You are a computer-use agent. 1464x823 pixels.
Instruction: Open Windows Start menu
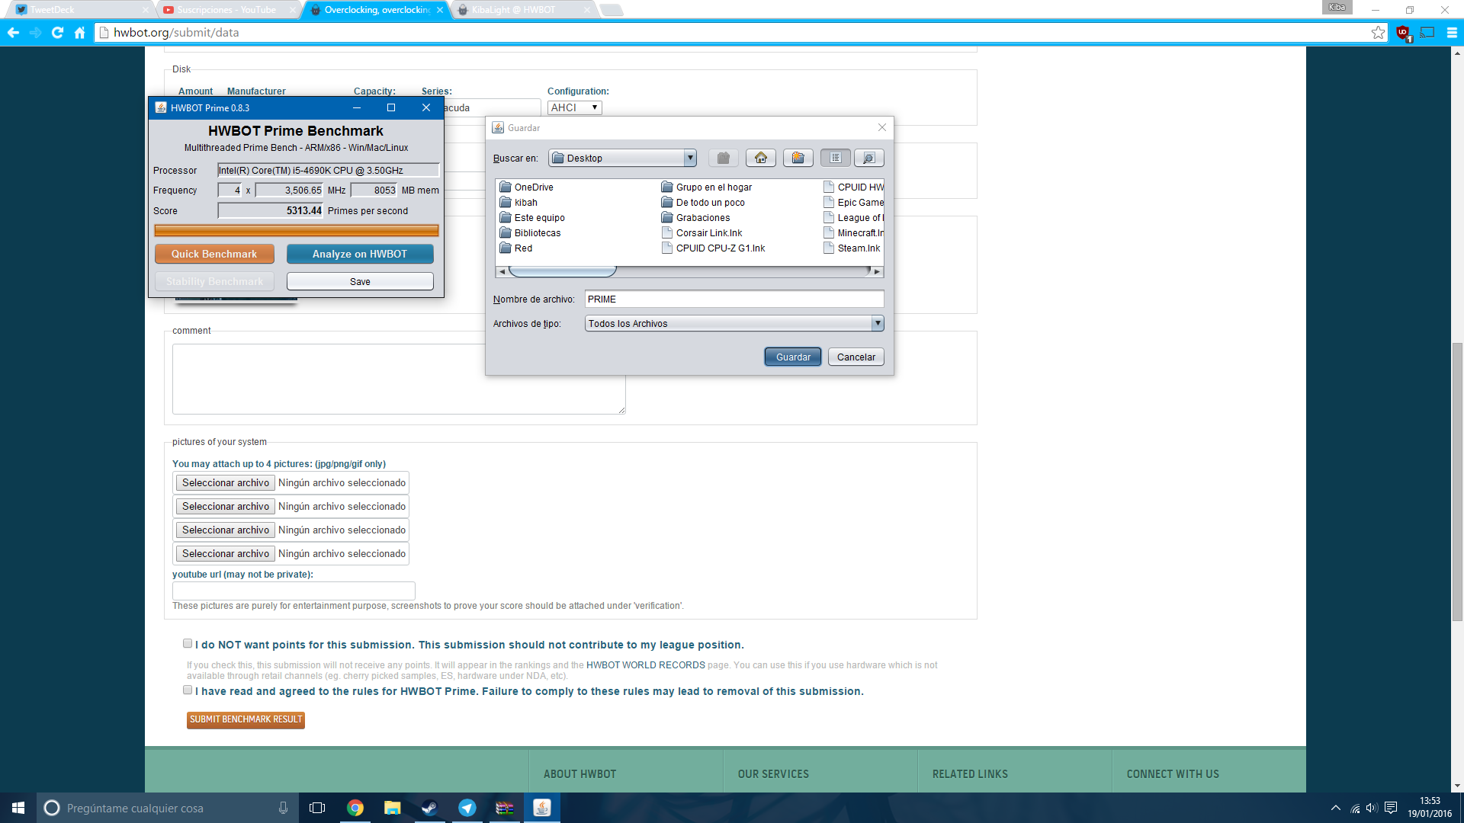coord(18,808)
